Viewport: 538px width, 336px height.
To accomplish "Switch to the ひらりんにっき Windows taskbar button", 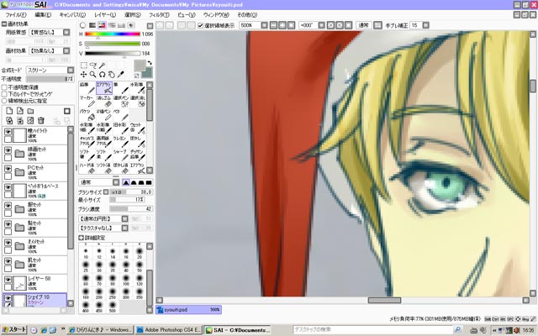I will [100, 330].
